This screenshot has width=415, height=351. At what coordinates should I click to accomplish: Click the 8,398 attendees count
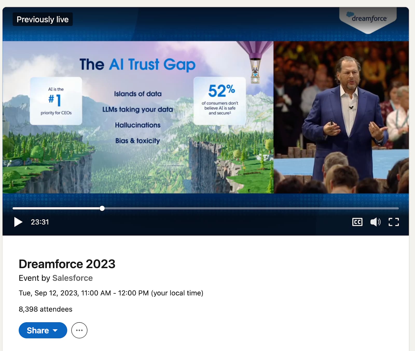pyautogui.click(x=45, y=309)
